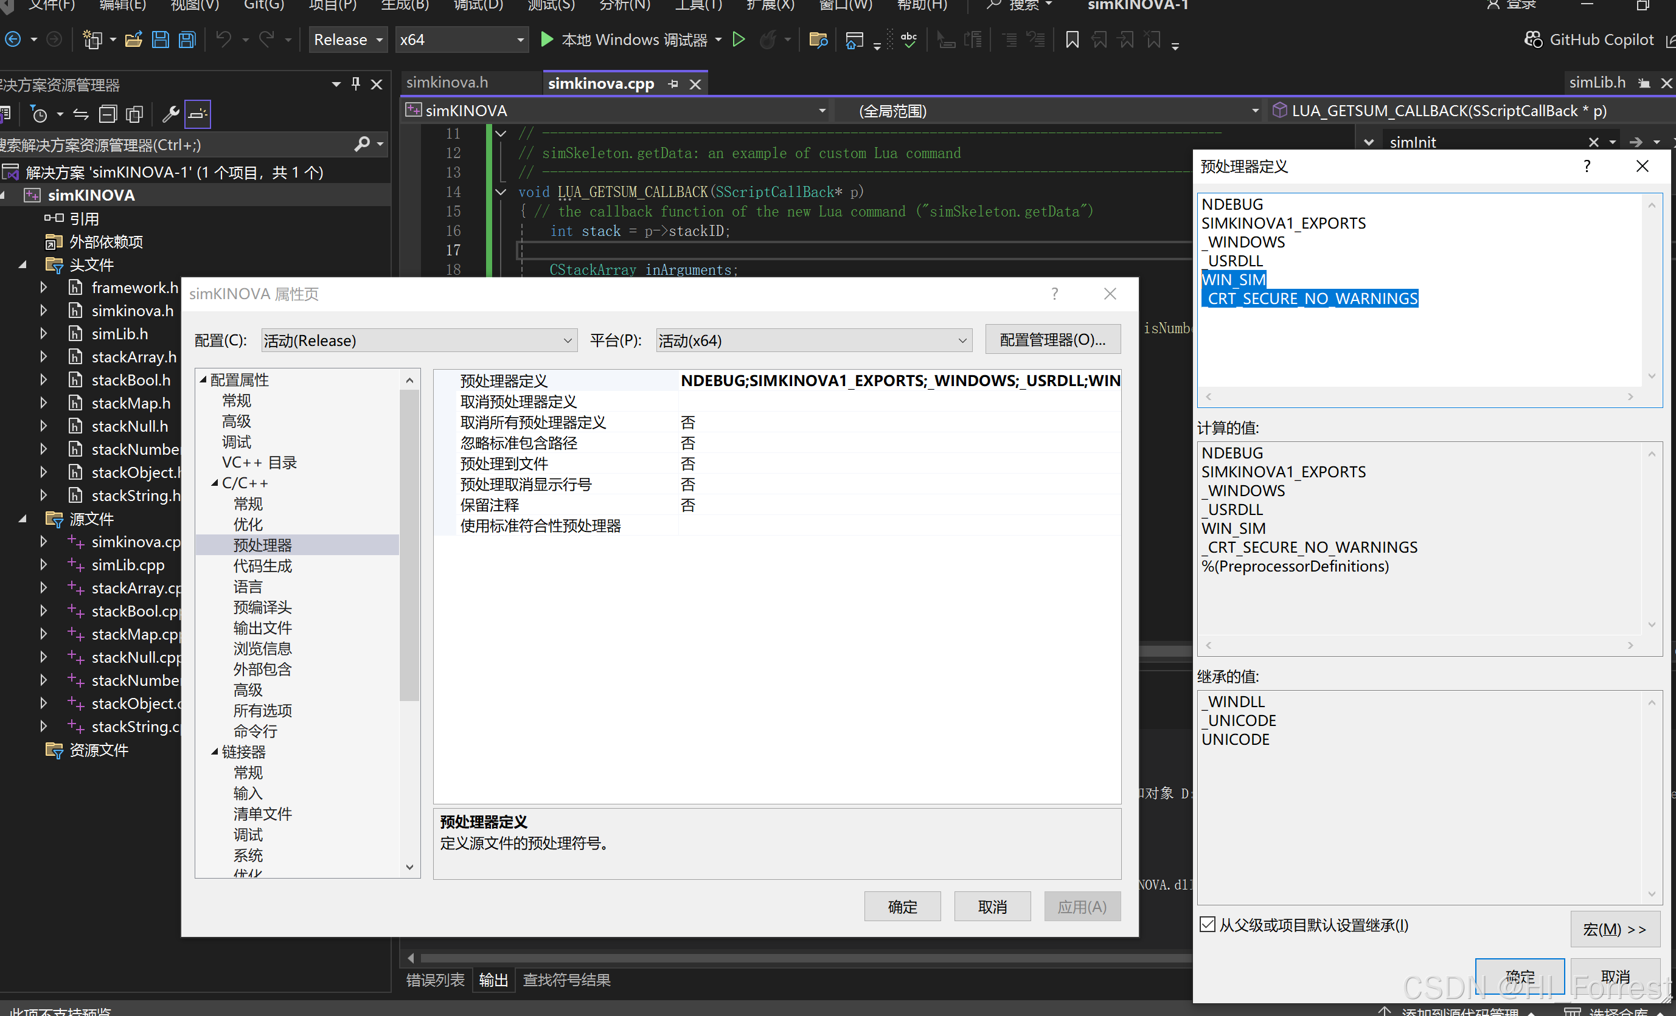Collapse the 链接器 property tree node

[214, 752]
